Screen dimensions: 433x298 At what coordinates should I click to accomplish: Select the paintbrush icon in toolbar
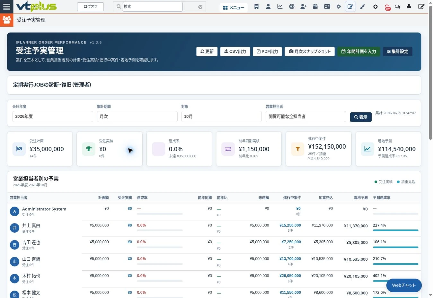(362, 6)
